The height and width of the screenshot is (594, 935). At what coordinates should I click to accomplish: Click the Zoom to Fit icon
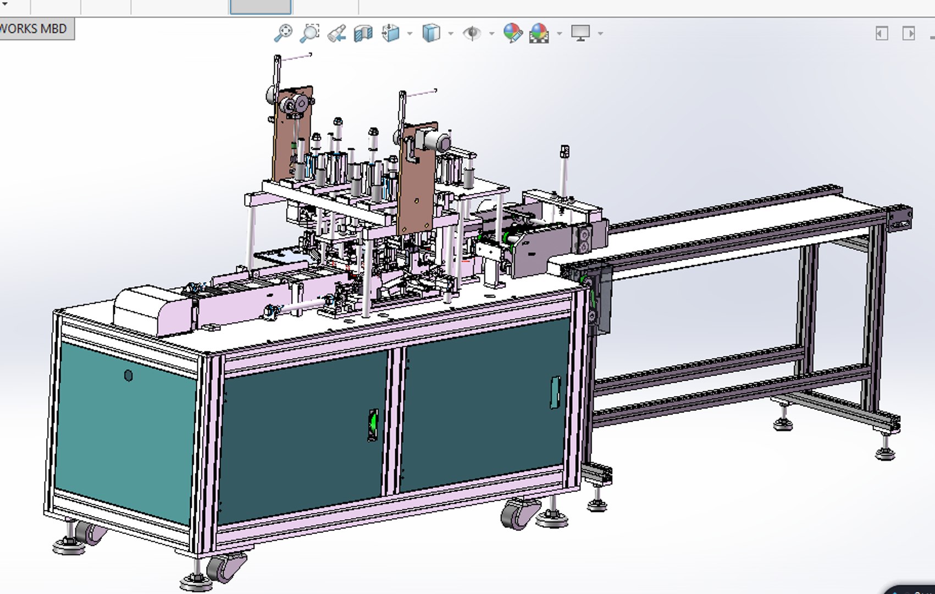[x=283, y=33]
